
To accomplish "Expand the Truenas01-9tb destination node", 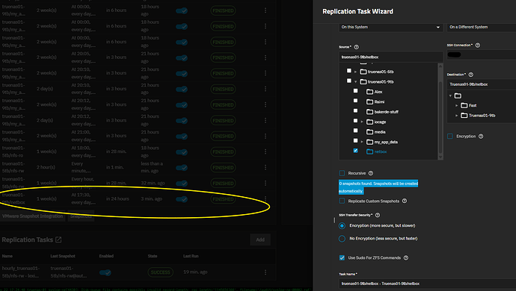I will click(456, 116).
